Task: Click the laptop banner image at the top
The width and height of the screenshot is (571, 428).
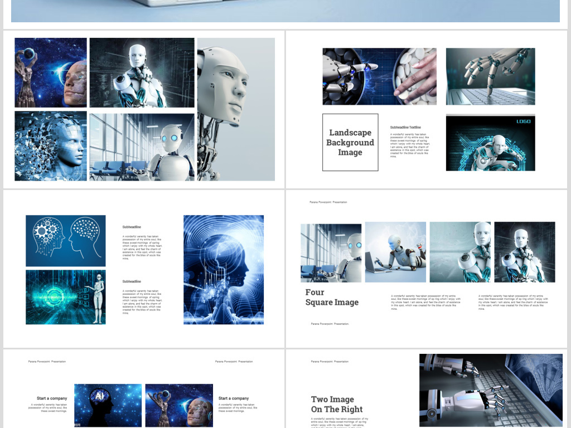Action: [285, 10]
